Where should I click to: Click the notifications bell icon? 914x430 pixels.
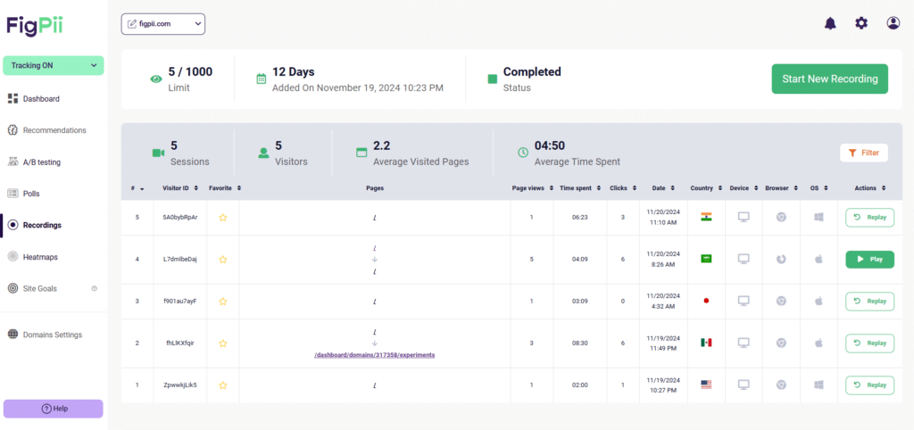(830, 23)
